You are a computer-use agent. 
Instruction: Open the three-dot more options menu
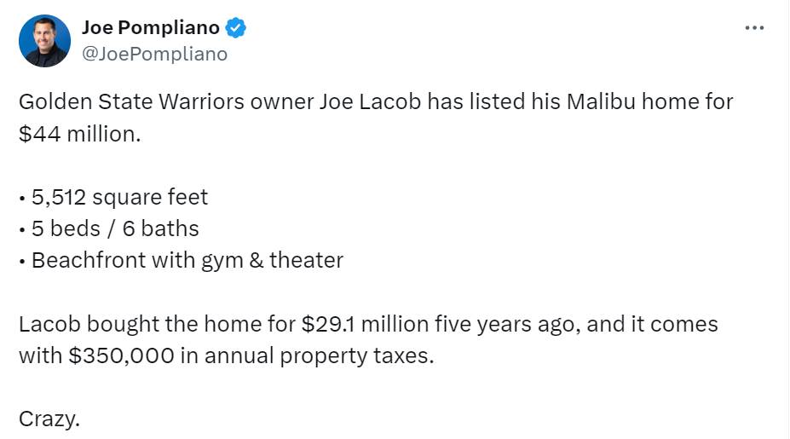(754, 28)
